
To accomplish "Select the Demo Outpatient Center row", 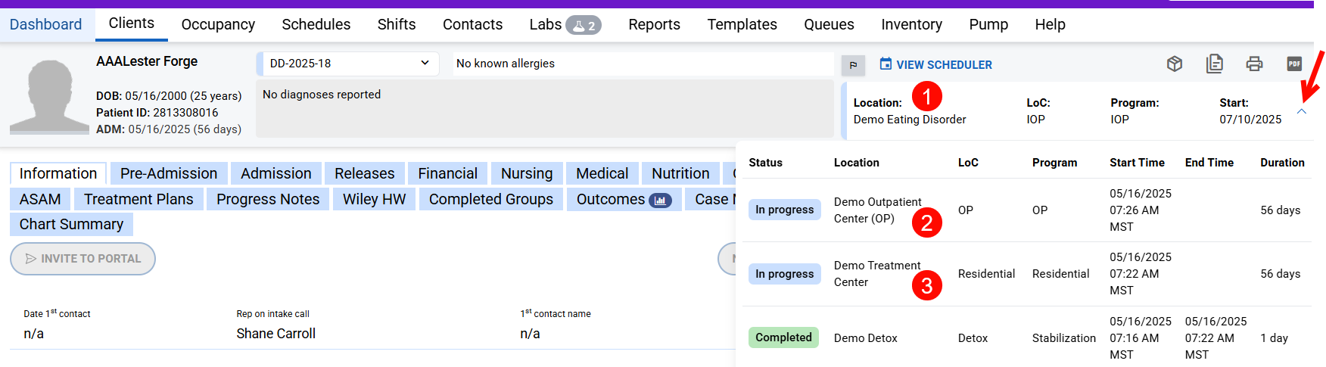I will coord(877,210).
